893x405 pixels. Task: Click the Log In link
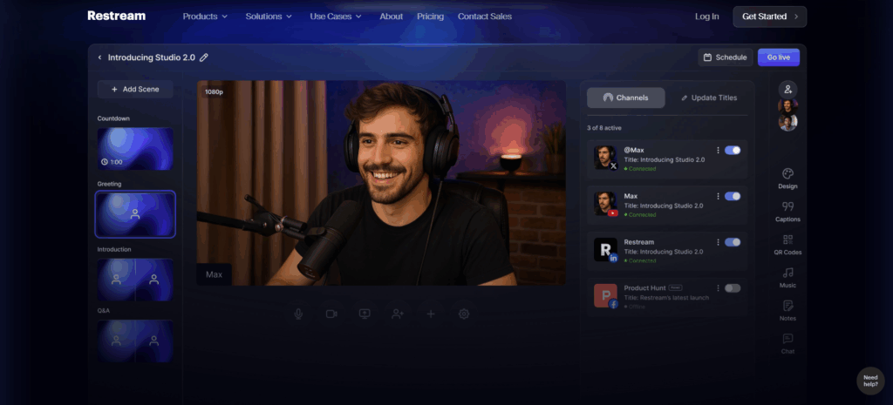(706, 17)
